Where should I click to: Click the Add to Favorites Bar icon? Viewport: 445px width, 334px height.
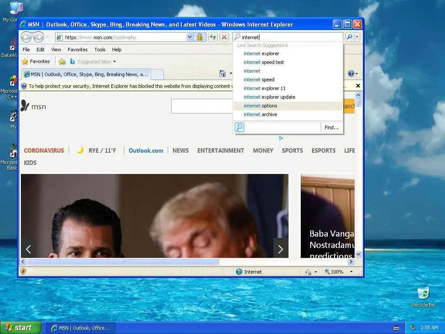coord(62,61)
